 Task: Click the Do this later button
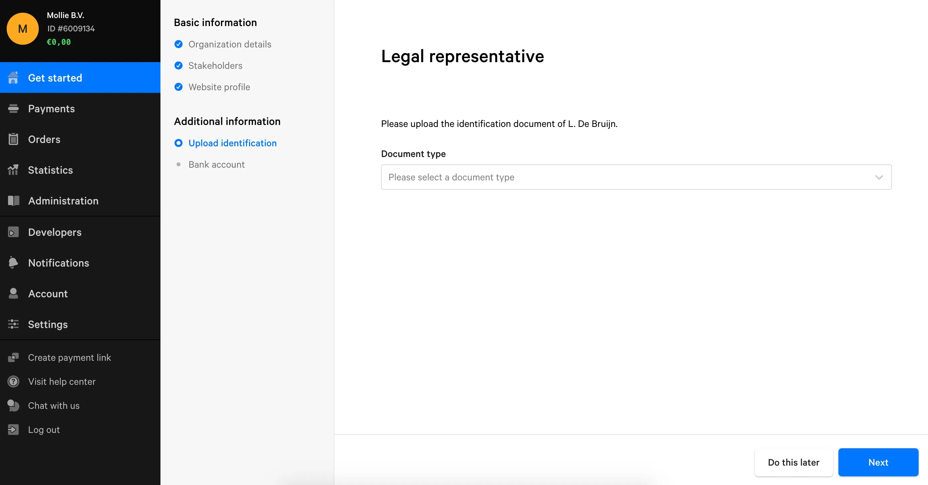pyautogui.click(x=794, y=462)
